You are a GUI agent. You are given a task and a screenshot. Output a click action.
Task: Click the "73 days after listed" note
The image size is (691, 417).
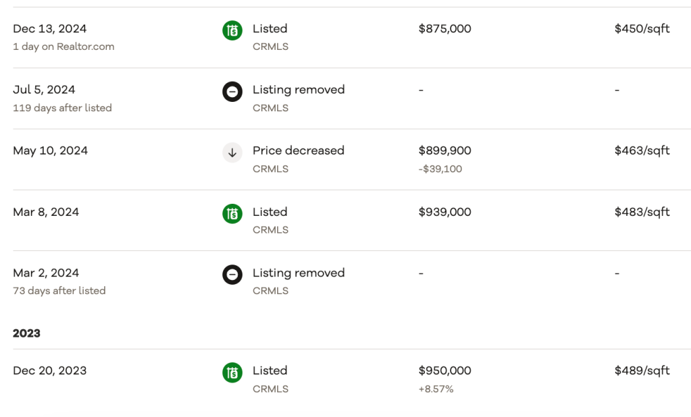pyautogui.click(x=59, y=291)
